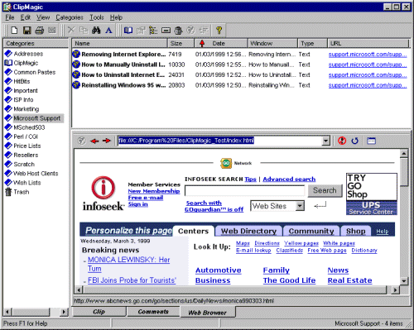The image size is (414, 330).
Task: Open the Categories menu
Action: pos(70,17)
